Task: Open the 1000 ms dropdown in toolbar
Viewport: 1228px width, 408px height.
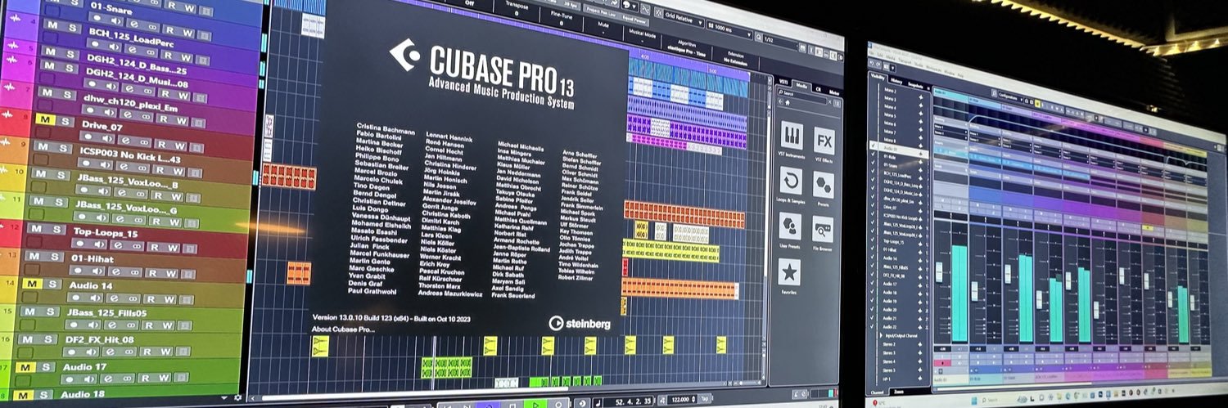Action: click(x=729, y=29)
